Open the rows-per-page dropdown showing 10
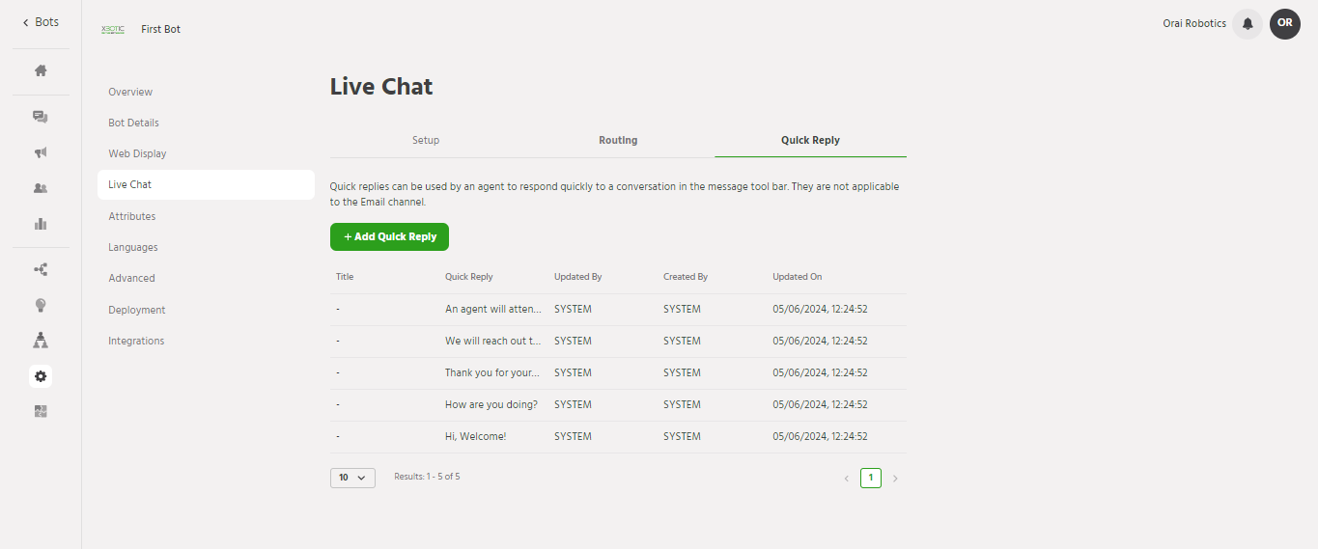Screen dimensions: 1318x549 click(352, 478)
